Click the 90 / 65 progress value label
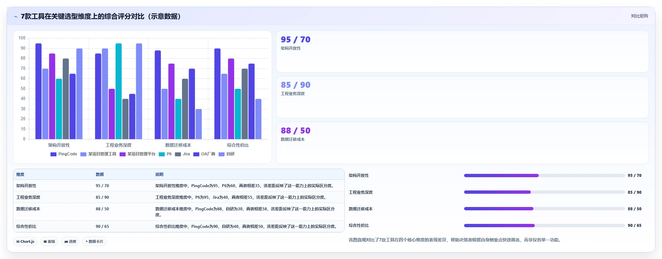 click(x=634, y=226)
